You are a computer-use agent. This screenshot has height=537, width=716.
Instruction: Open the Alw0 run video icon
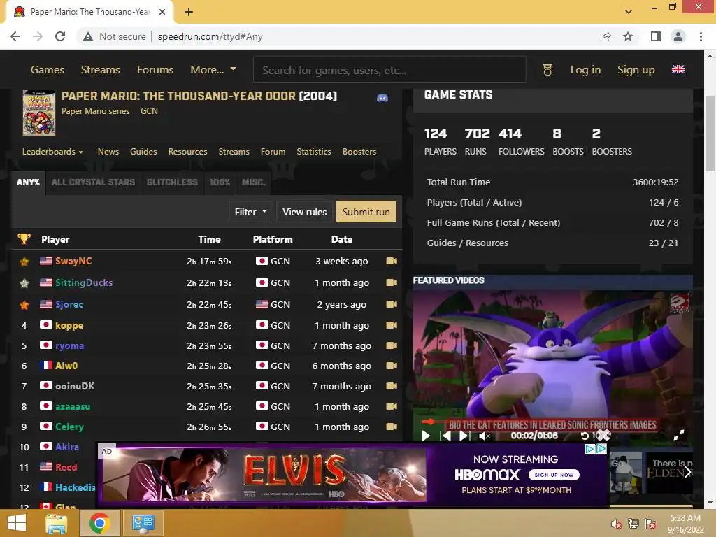click(x=392, y=366)
